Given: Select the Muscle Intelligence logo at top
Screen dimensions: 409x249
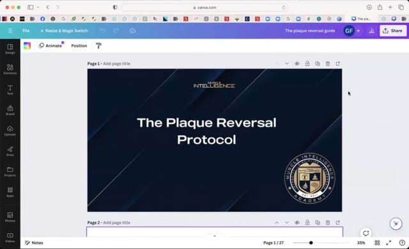Looking at the screenshot, I should [x=214, y=85].
